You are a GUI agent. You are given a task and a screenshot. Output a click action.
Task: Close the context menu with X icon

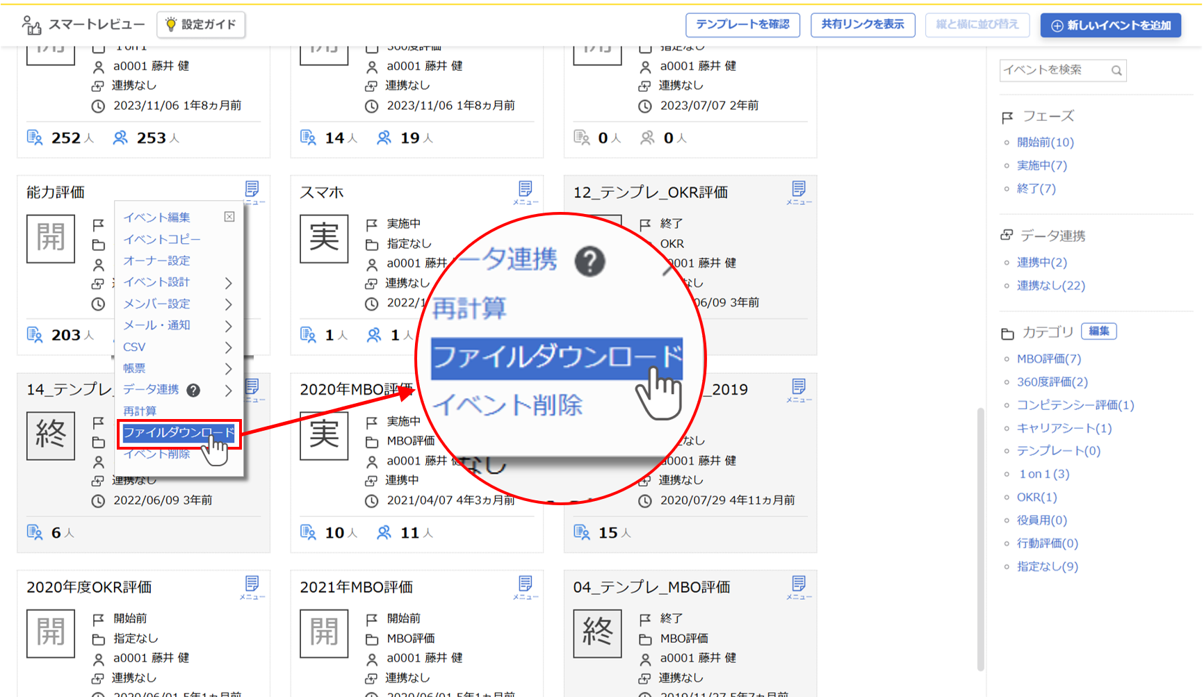[x=229, y=217]
